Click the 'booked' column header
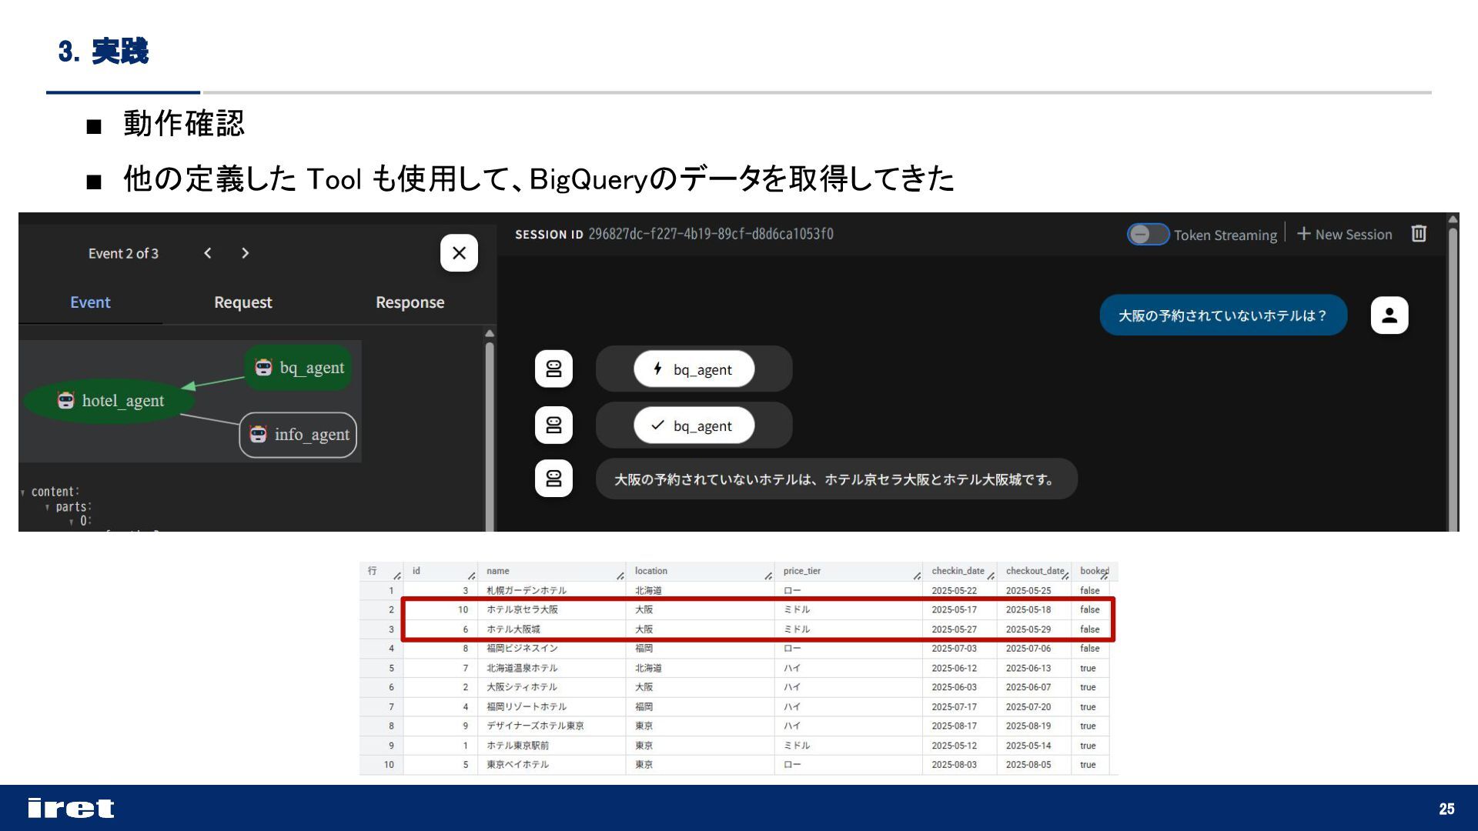The height and width of the screenshot is (831, 1478). [1093, 571]
